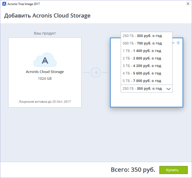Click the green Купить button

point(173,170)
